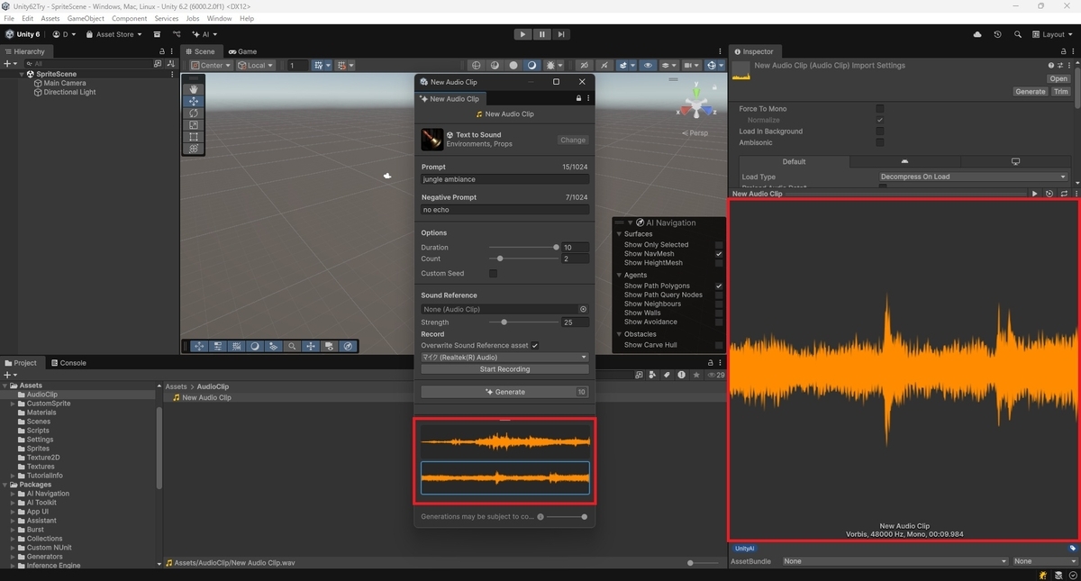Viewport: 1081px width, 581px height.
Task: Click the Generate button in Inspector
Action: pos(1031,92)
